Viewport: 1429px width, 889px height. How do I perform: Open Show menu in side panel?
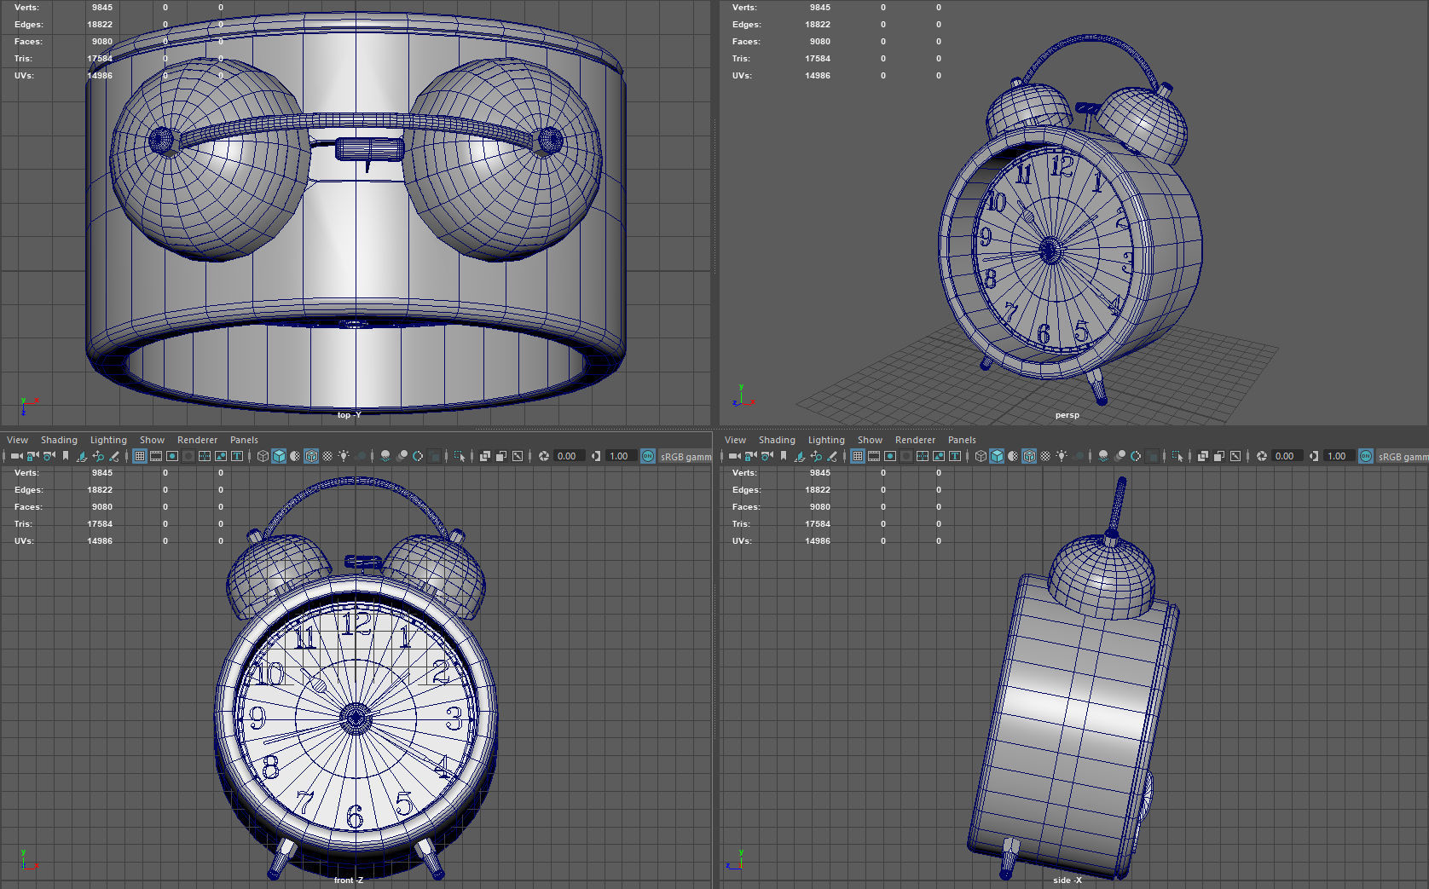tap(870, 440)
